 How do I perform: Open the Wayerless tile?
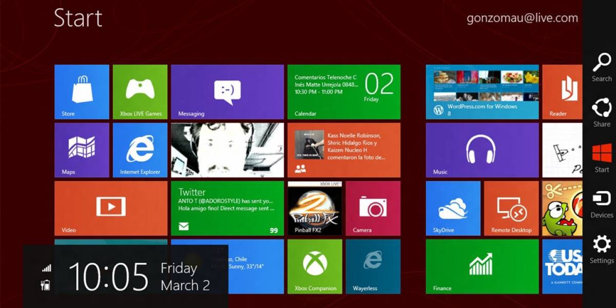click(x=373, y=266)
